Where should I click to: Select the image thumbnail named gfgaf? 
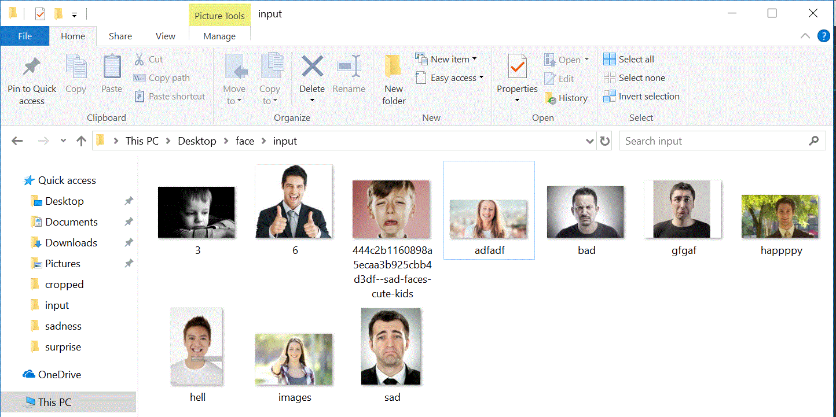click(x=683, y=209)
